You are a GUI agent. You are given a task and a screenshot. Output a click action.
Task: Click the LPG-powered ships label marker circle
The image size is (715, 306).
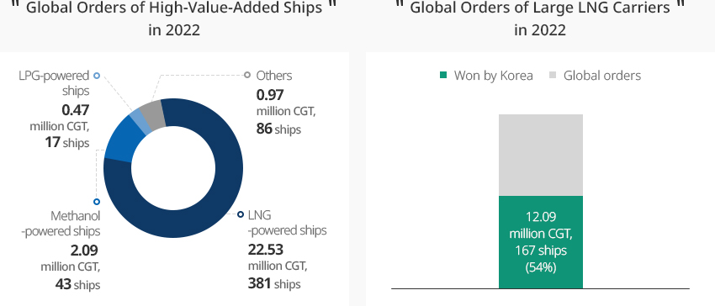click(x=97, y=76)
